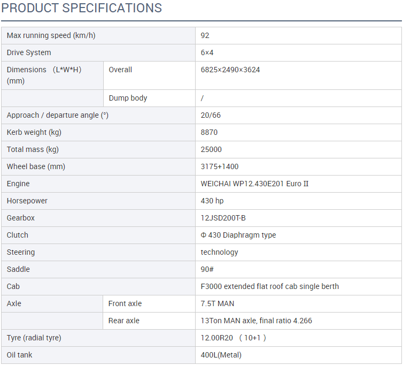Select the Wheel base value 3175+1400
403x365 pixels.
click(x=220, y=166)
